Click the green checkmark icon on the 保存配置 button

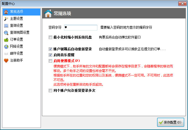pos(161,122)
